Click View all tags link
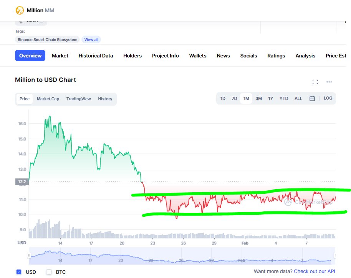Image resolution: width=351 pixels, height=278 pixels. tap(91, 39)
